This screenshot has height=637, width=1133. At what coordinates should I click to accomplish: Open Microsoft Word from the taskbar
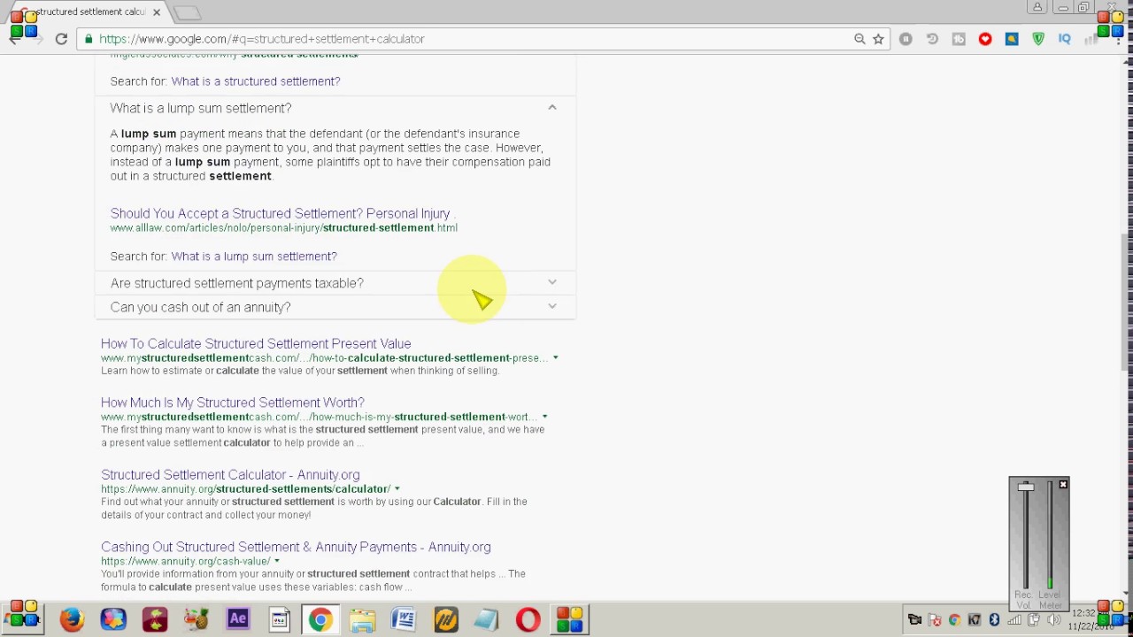tap(404, 619)
